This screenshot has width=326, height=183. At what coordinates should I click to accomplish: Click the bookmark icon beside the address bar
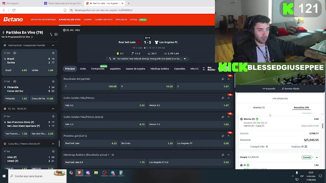tap(65, 10)
